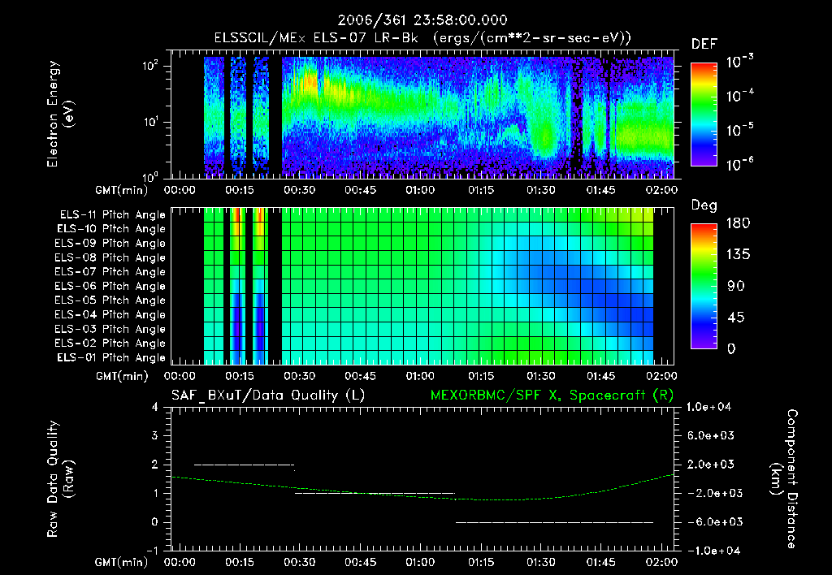The height and width of the screenshot is (575, 832).
Task: Click the Electron Energy (eV) axis label
Action: click(60, 114)
